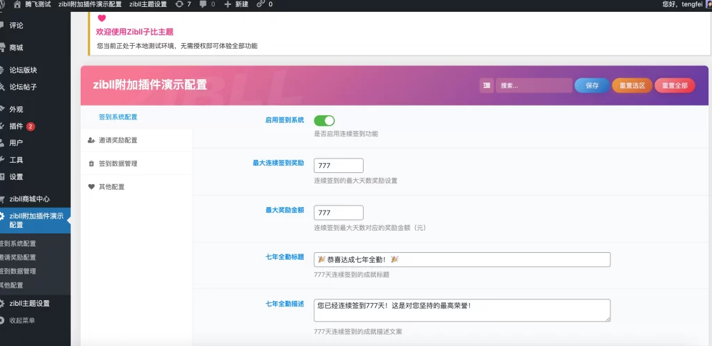Click the gear icon of zibll主题设置 sidebar item
The height and width of the screenshot is (346, 712).
(x=2, y=304)
